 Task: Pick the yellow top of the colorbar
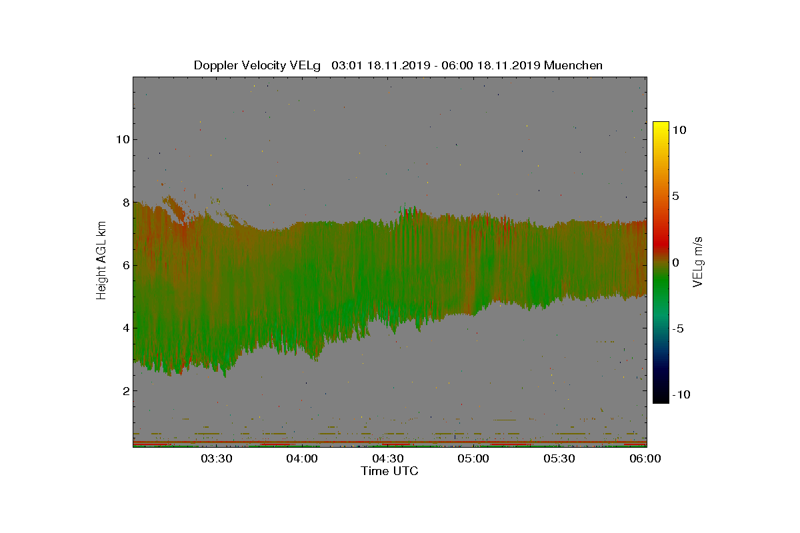pyautogui.click(x=661, y=127)
